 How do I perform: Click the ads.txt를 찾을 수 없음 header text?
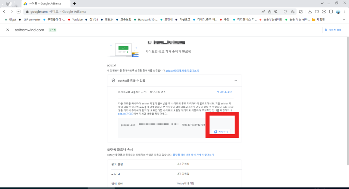[132, 81]
